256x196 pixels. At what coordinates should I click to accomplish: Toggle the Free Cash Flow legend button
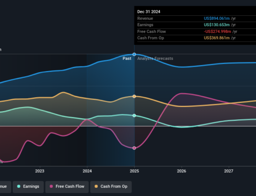(67, 187)
